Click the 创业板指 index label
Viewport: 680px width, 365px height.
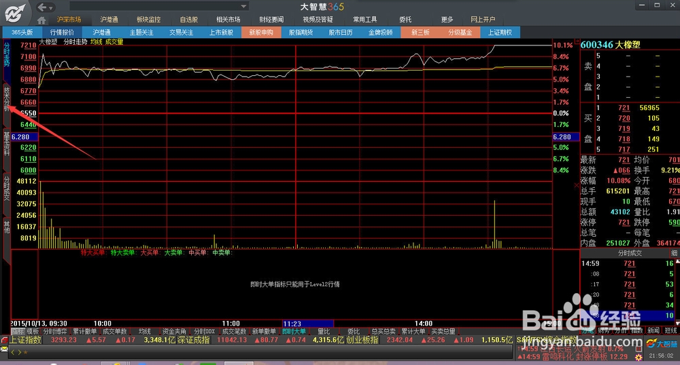coord(362,340)
